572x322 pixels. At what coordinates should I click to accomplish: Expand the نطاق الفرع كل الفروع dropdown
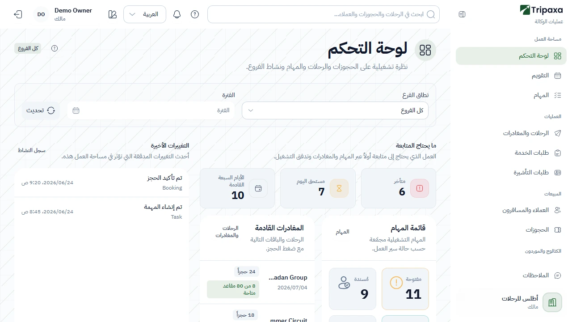[x=335, y=110]
